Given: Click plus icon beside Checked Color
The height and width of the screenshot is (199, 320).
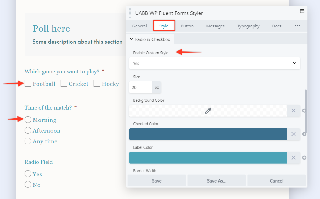Looking at the screenshot, I should (304, 134).
